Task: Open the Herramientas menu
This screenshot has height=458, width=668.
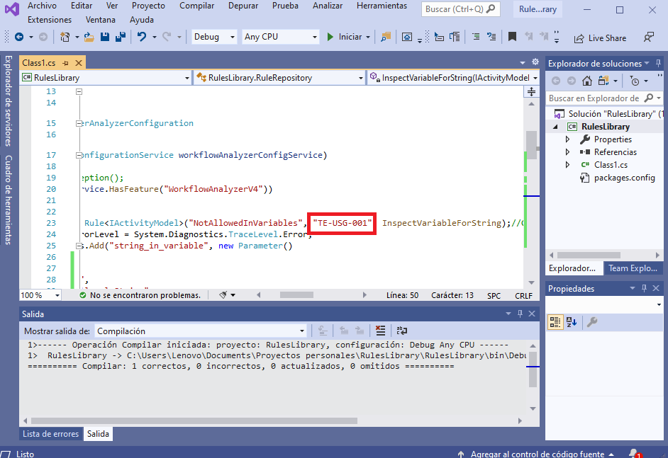Action: [x=382, y=6]
